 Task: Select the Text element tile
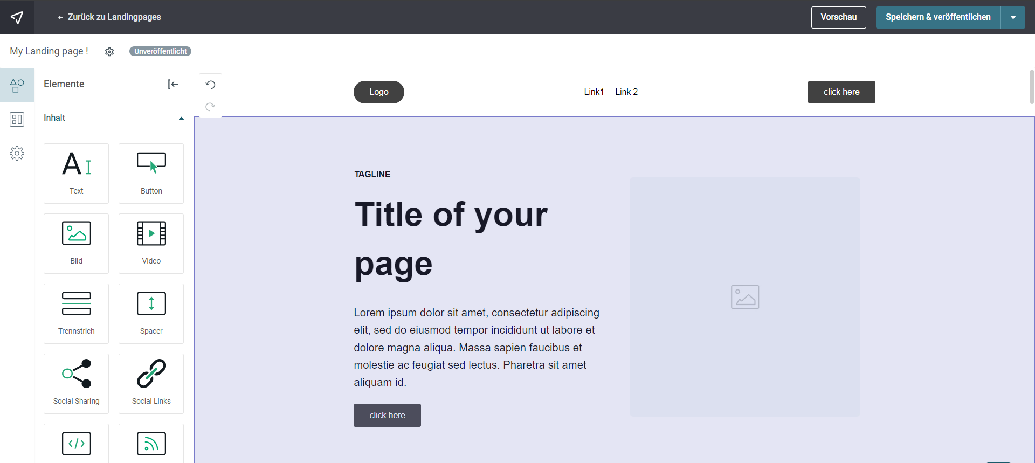click(76, 173)
